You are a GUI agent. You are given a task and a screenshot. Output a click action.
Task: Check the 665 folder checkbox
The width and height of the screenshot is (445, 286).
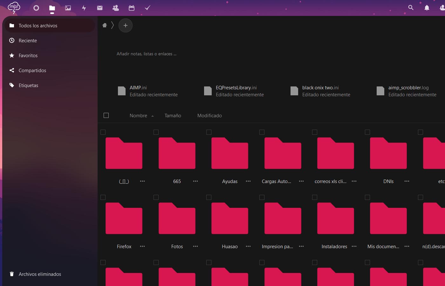coord(156,132)
